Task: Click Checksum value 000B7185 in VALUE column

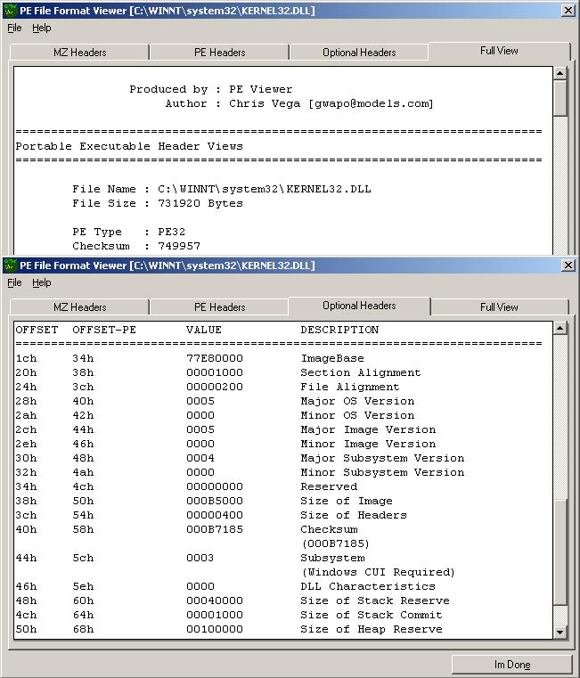Action: pos(215,530)
